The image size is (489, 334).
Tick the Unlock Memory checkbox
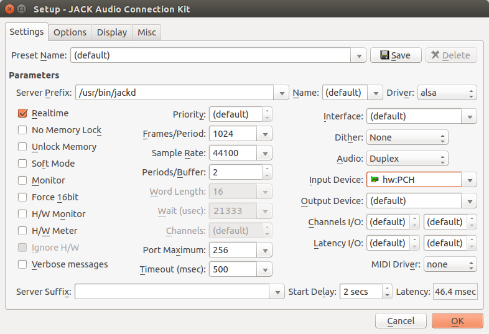[x=22, y=147]
